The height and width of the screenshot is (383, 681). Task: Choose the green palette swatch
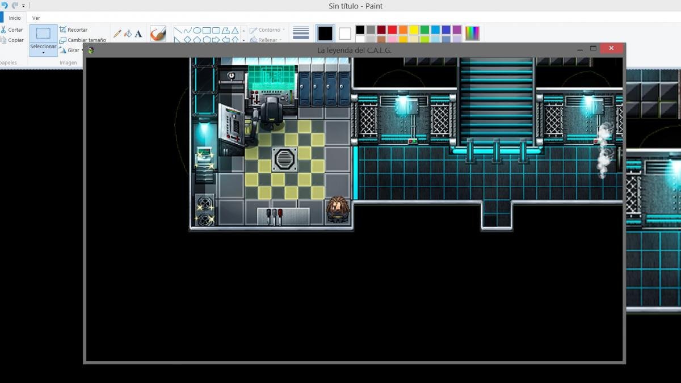pyautogui.click(x=424, y=30)
